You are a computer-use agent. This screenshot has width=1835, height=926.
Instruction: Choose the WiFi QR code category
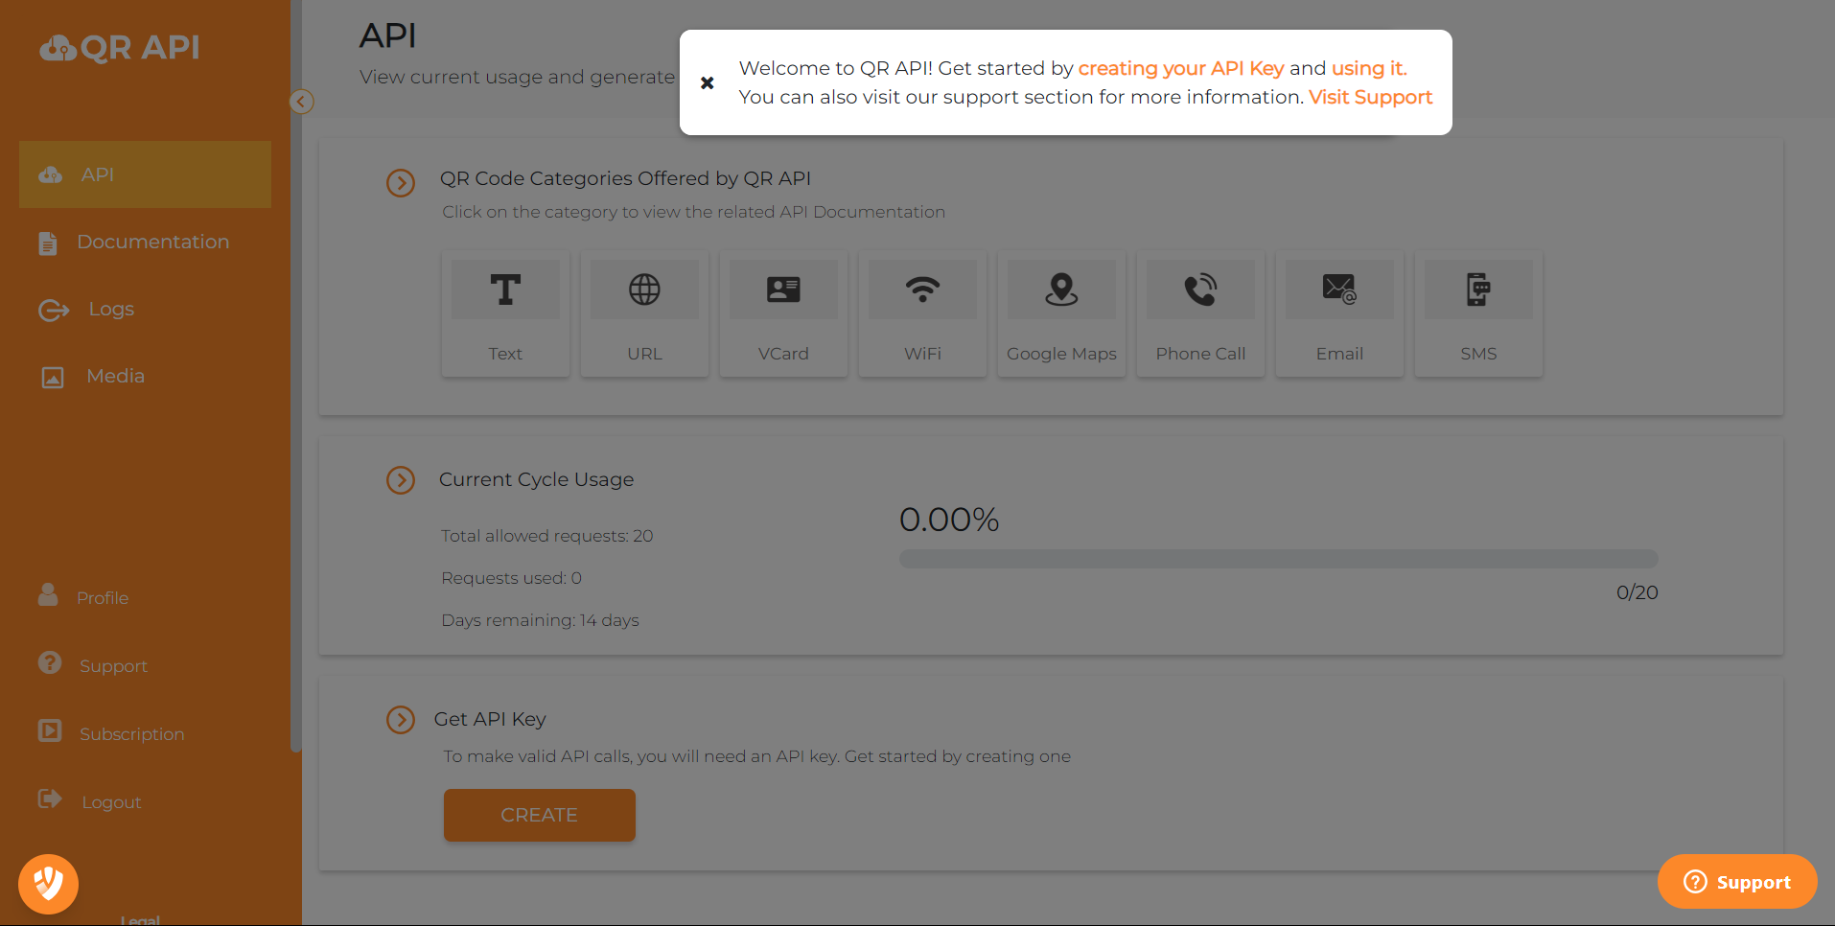click(922, 313)
